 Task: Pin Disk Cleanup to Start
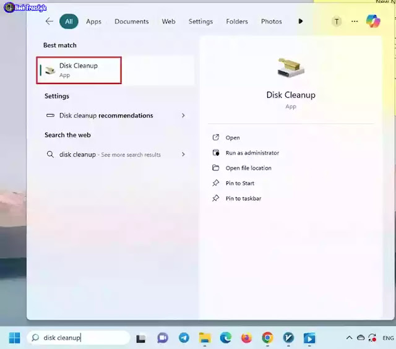(240, 183)
